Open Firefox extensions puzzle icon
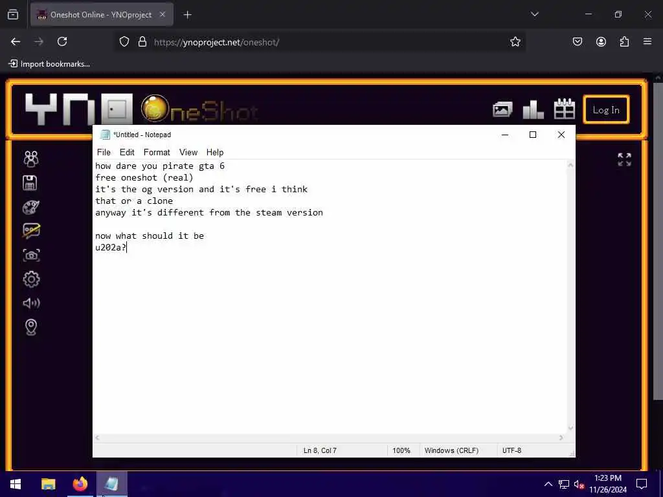 pos(624,41)
